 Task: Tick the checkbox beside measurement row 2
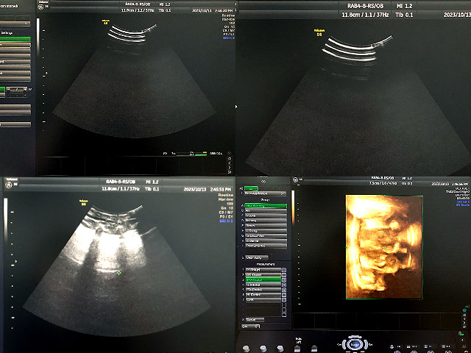284,274
